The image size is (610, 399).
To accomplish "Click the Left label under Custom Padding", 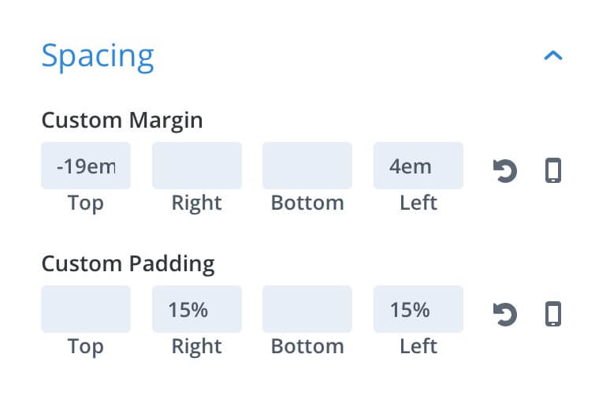I will (418, 346).
